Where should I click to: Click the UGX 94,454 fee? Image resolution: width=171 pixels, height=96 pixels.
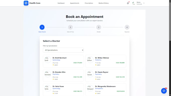pos(120,91)
